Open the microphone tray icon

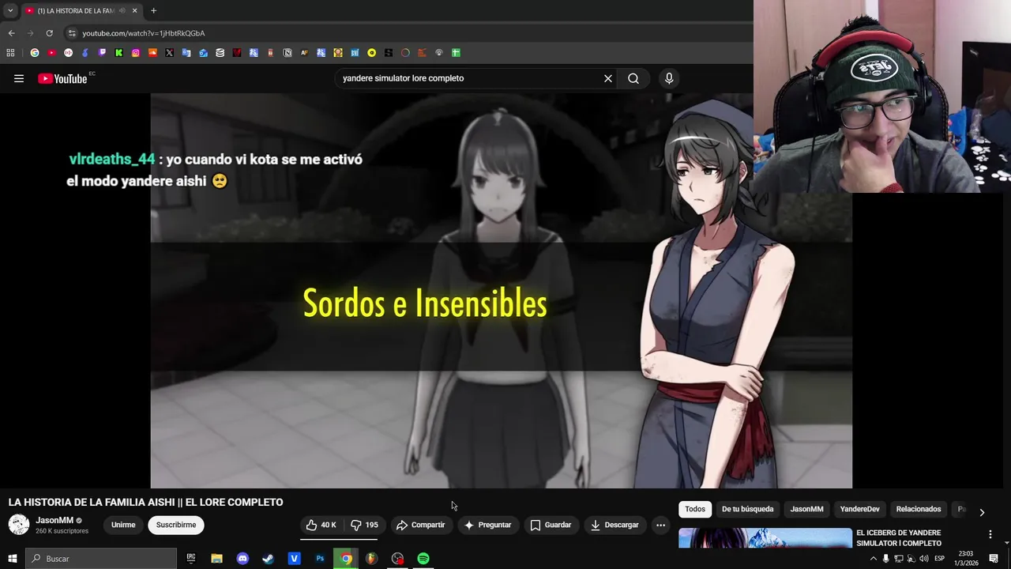(885, 559)
